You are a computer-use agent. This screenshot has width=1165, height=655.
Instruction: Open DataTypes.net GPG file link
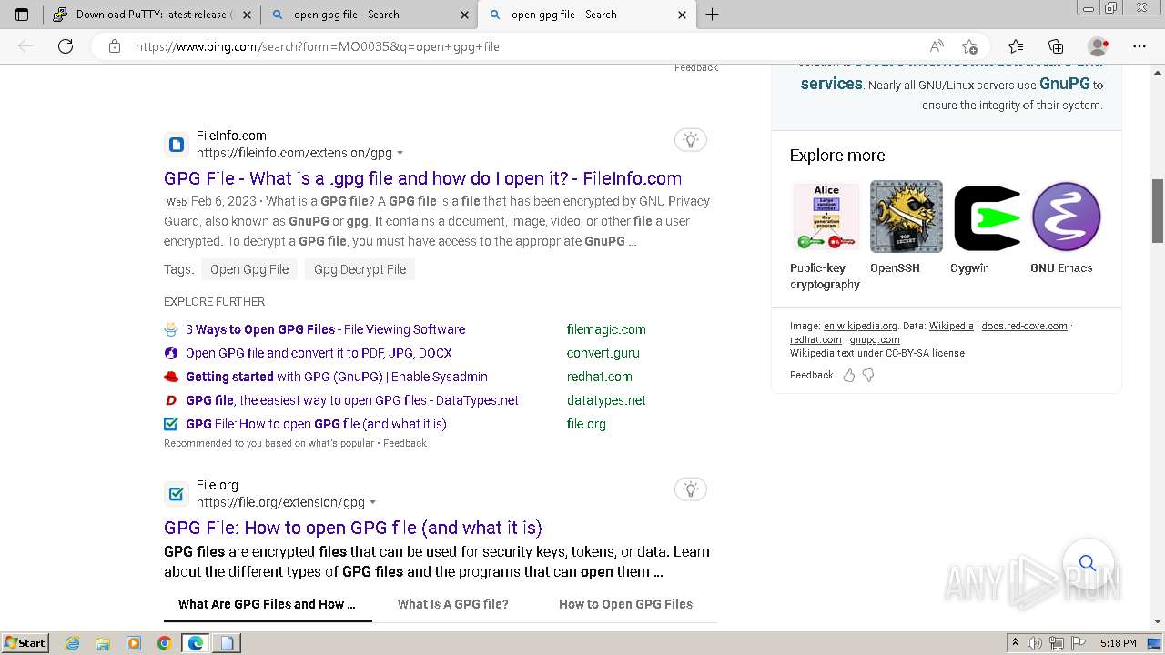pos(352,400)
